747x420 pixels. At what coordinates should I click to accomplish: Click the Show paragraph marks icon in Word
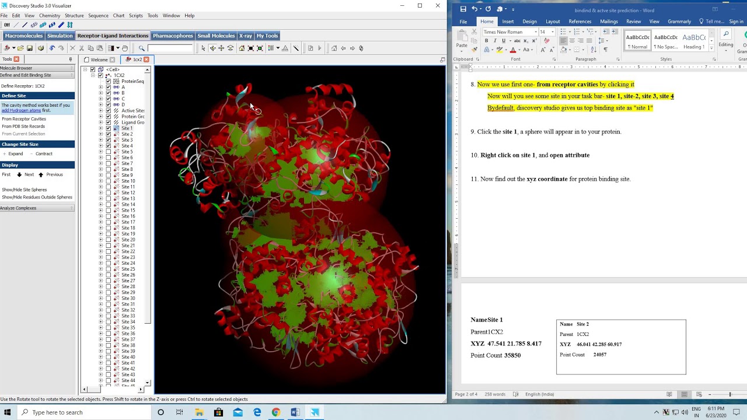point(605,50)
